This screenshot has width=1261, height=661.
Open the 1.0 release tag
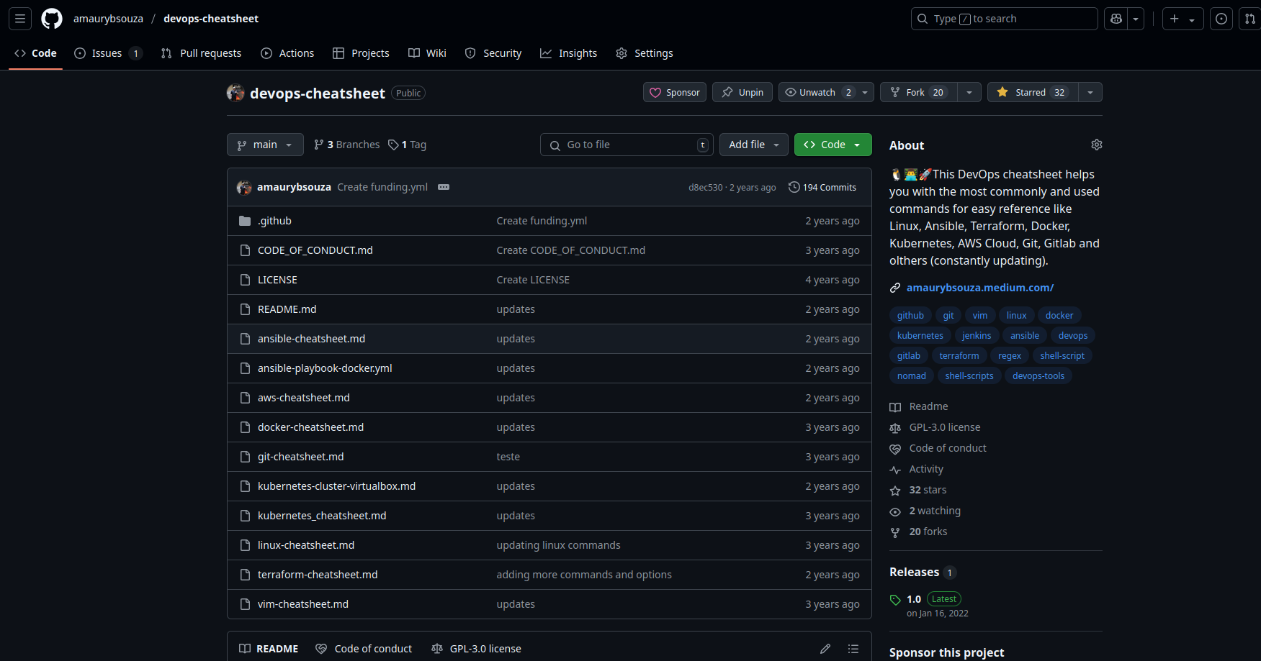914,599
